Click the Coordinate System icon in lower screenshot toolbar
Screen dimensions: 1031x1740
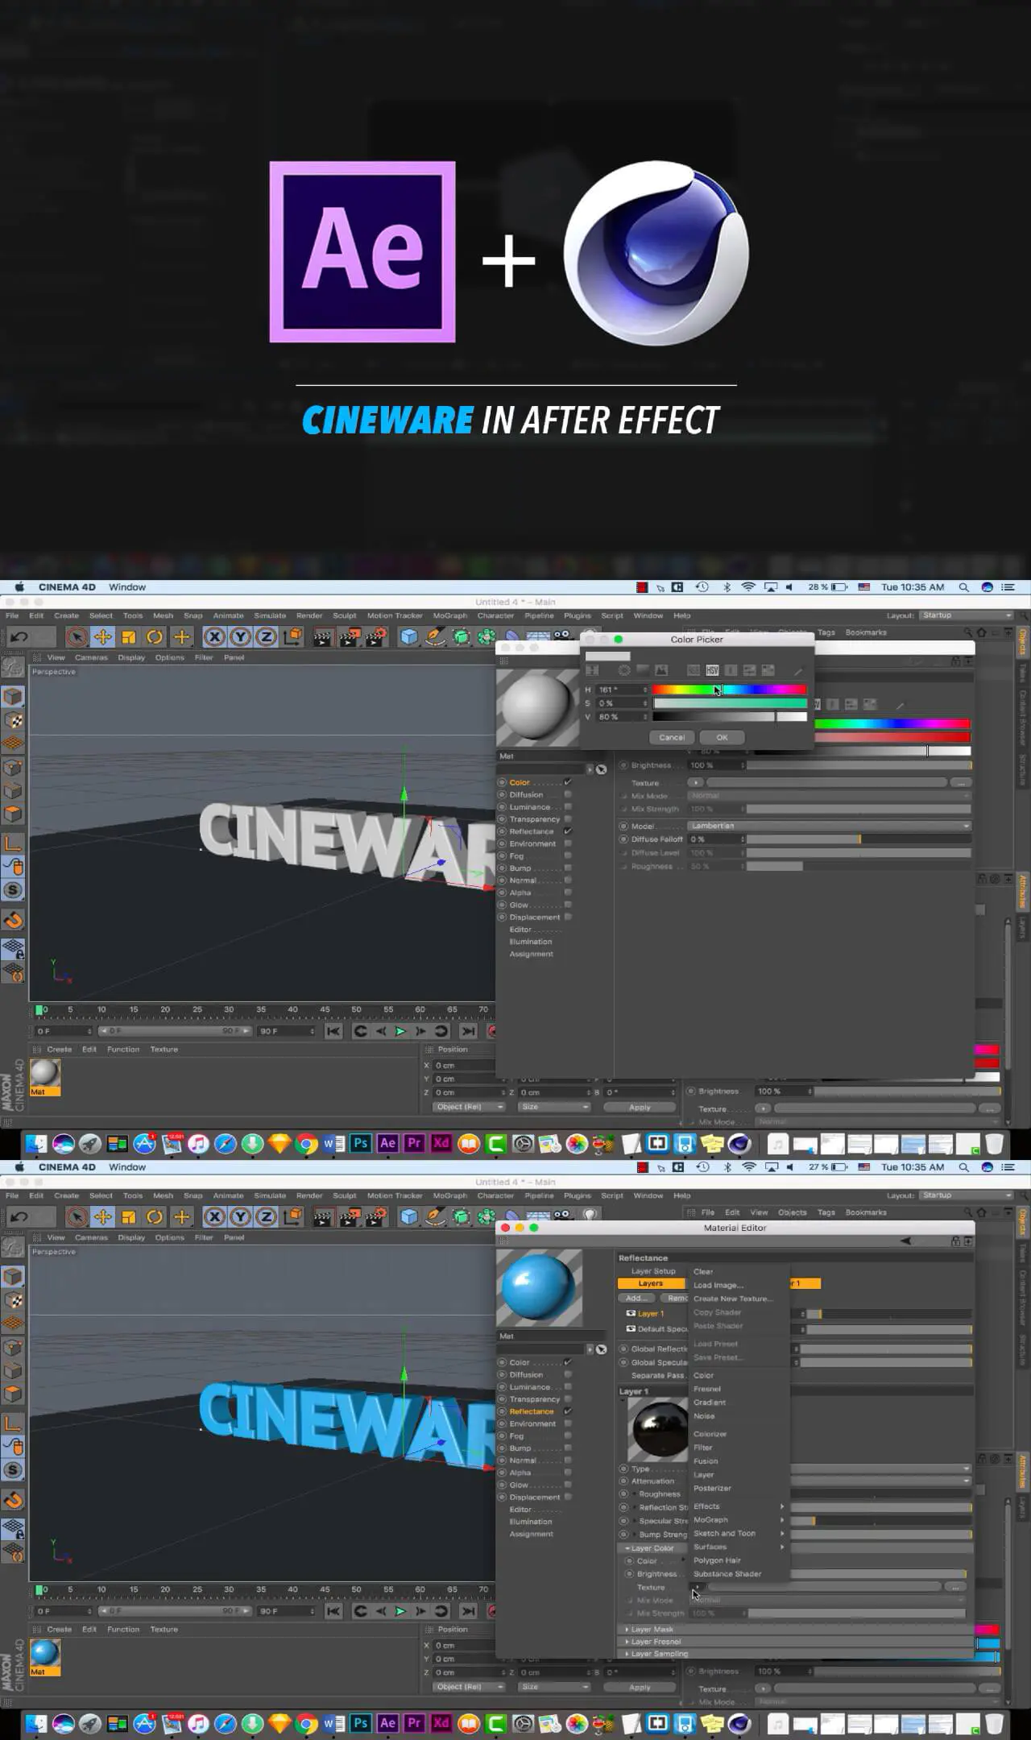coord(292,1217)
